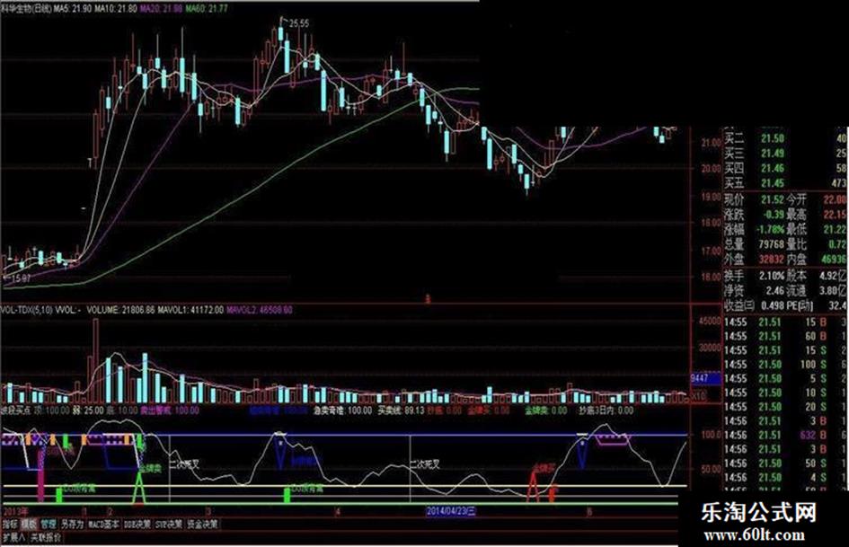Click the 买三 price 21.49
This screenshot has height=547, width=849.
point(772,154)
